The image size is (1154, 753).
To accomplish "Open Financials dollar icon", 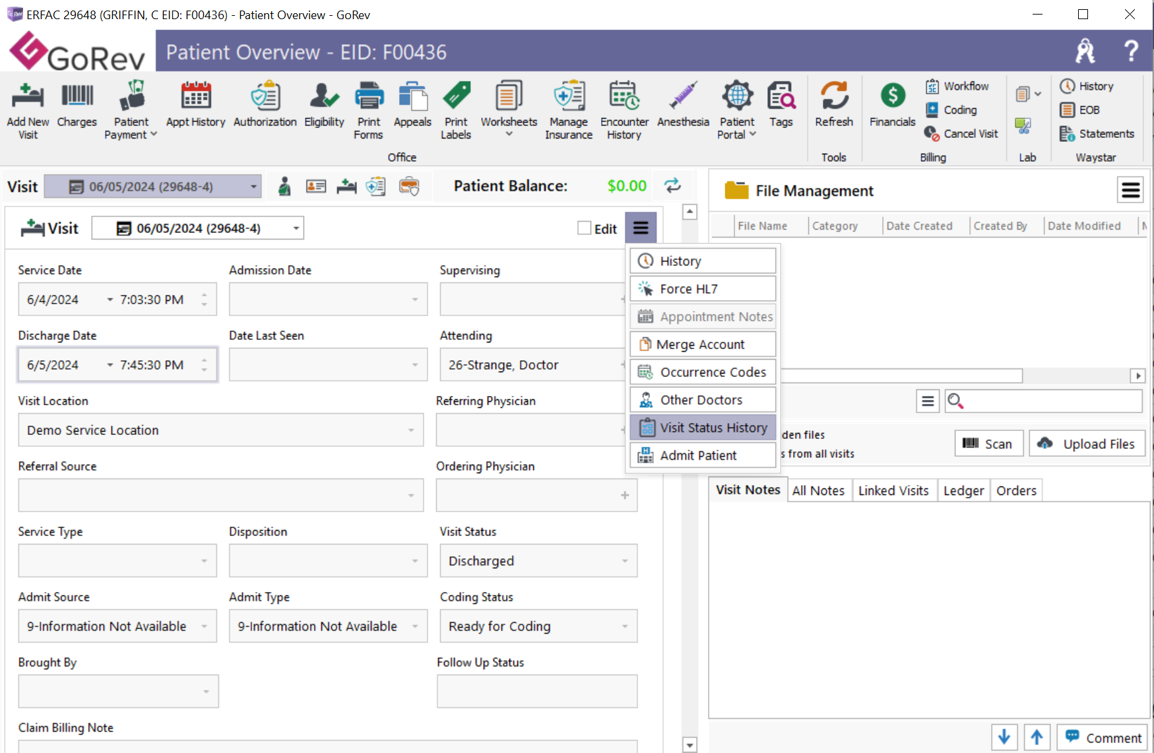I will 893,96.
